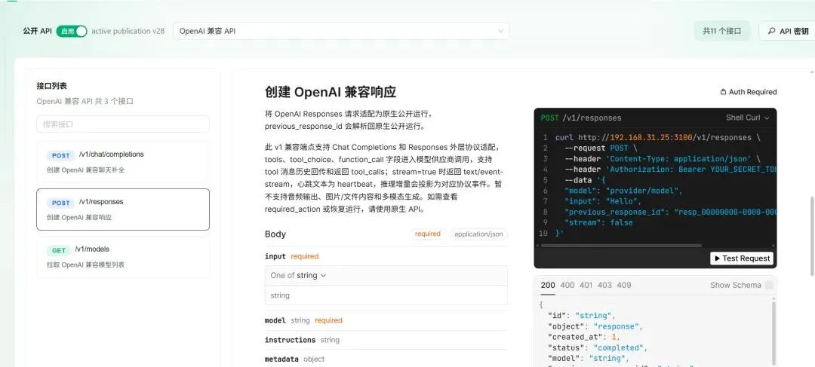The width and height of the screenshot is (815, 367).
Task: Click the "object": "response" JSON line
Action: point(595,326)
